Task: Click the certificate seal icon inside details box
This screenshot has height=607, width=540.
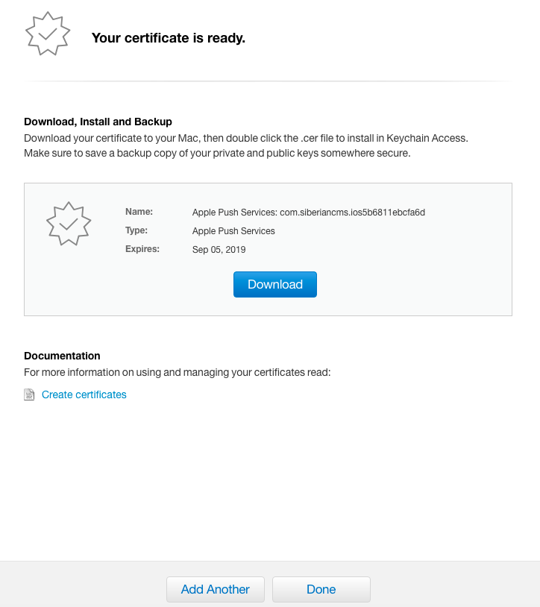Action: (69, 224)
